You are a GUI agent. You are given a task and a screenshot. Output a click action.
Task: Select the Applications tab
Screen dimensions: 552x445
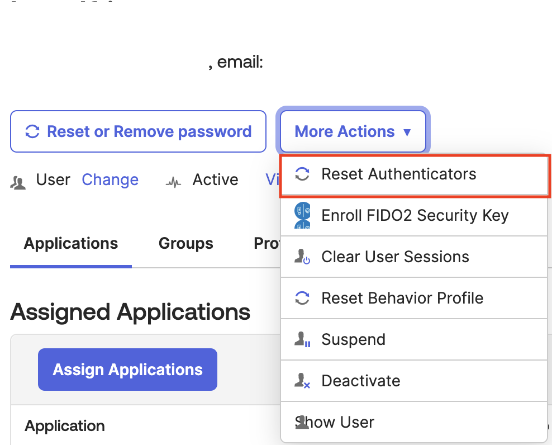coord(70,243)
